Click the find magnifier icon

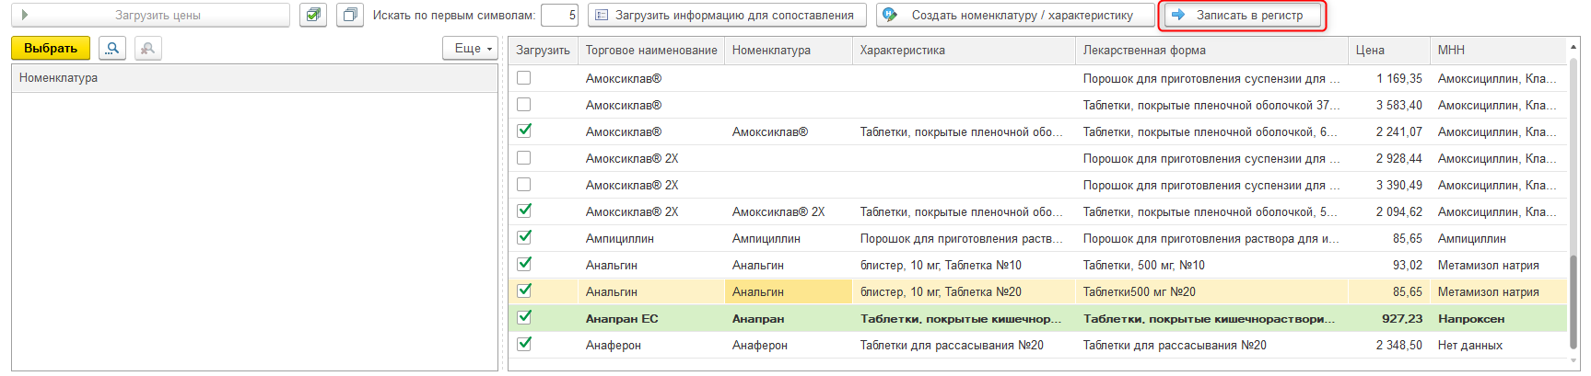click(x=112, y=49)
